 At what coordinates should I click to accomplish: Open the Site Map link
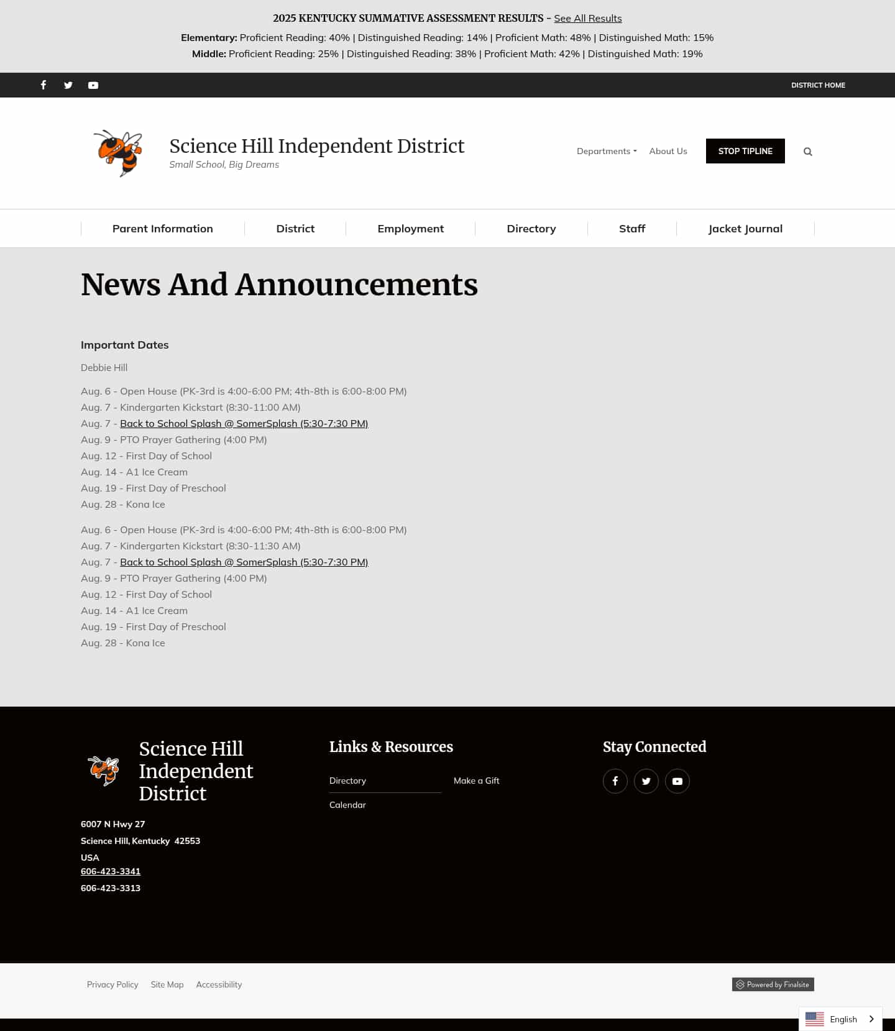click(x=167, y=984)
